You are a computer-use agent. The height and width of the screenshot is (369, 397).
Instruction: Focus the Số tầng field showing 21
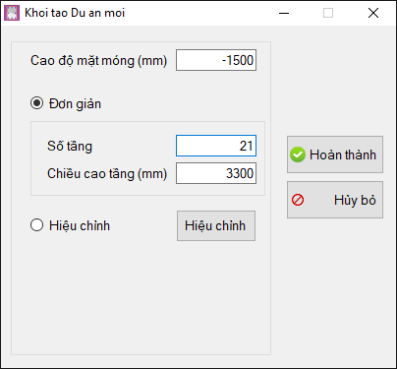point(216,146)
